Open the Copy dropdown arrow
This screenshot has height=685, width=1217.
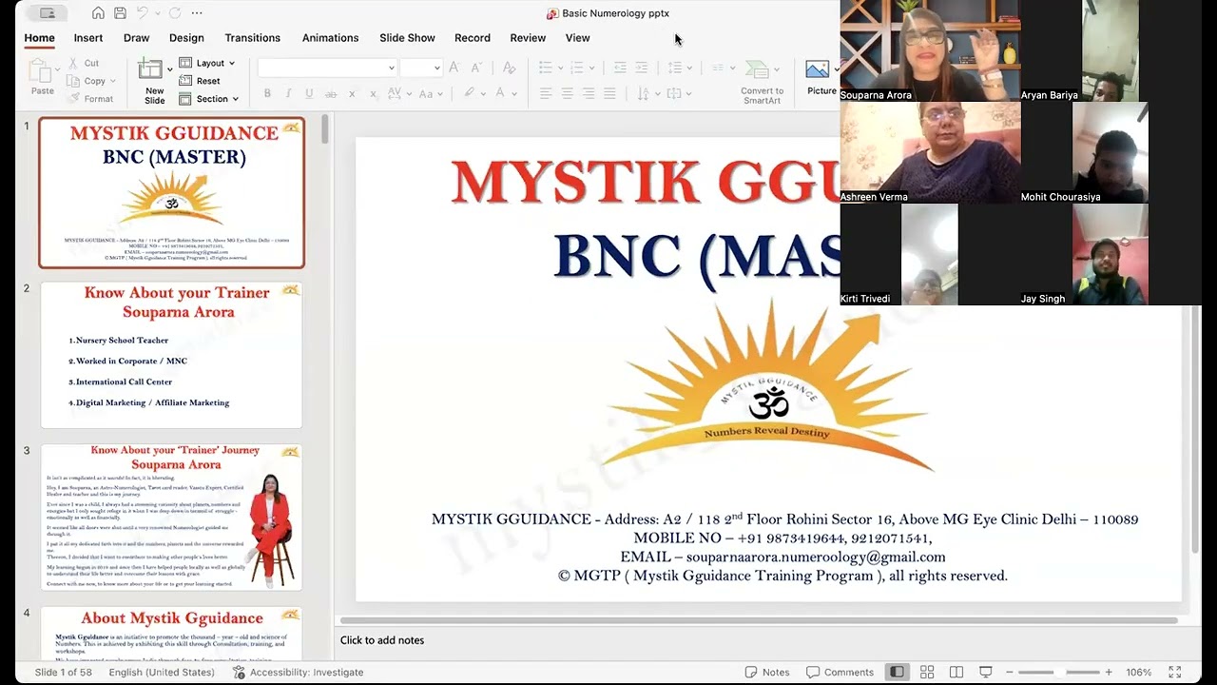[113, 82]
